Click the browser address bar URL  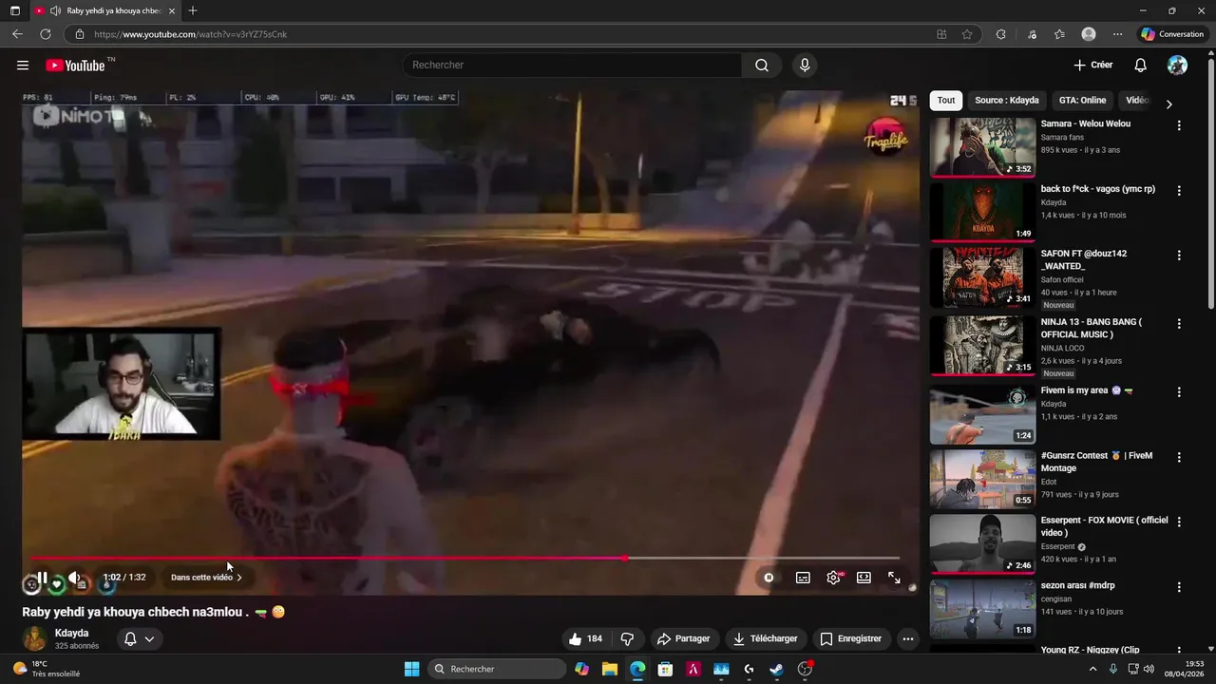pyautogui.click(x=190, y=34)
